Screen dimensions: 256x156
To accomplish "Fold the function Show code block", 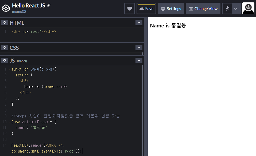I will coord(9,69).
